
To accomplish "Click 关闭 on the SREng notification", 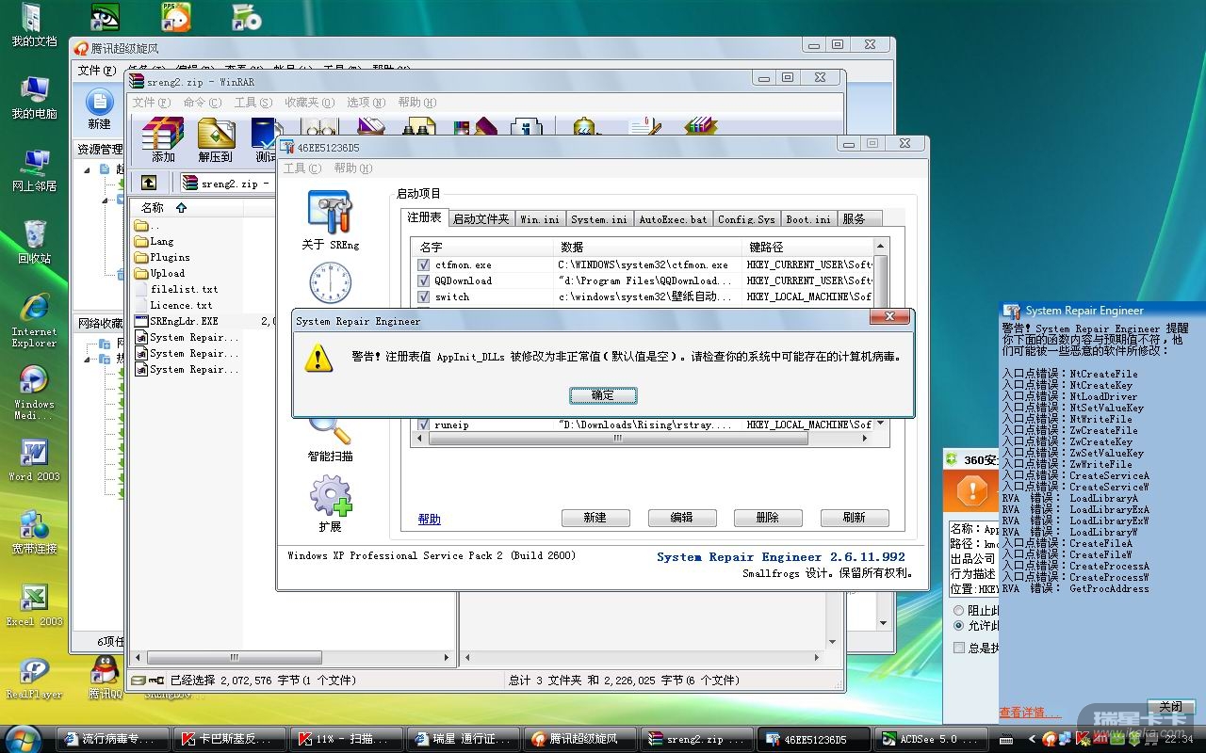I will coord(1170,707).
